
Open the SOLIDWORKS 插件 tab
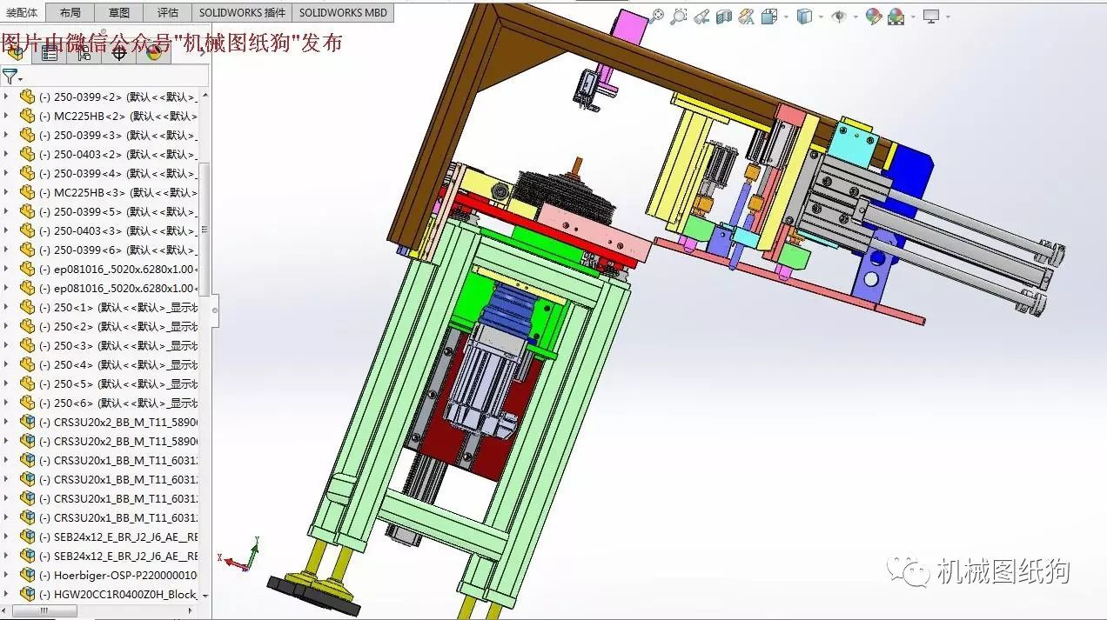click(x=242, y=13)
